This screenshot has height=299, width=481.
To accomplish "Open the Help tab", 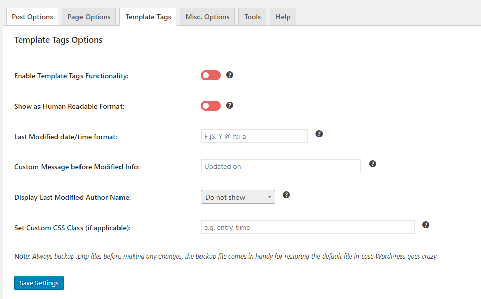I will 283,17.
